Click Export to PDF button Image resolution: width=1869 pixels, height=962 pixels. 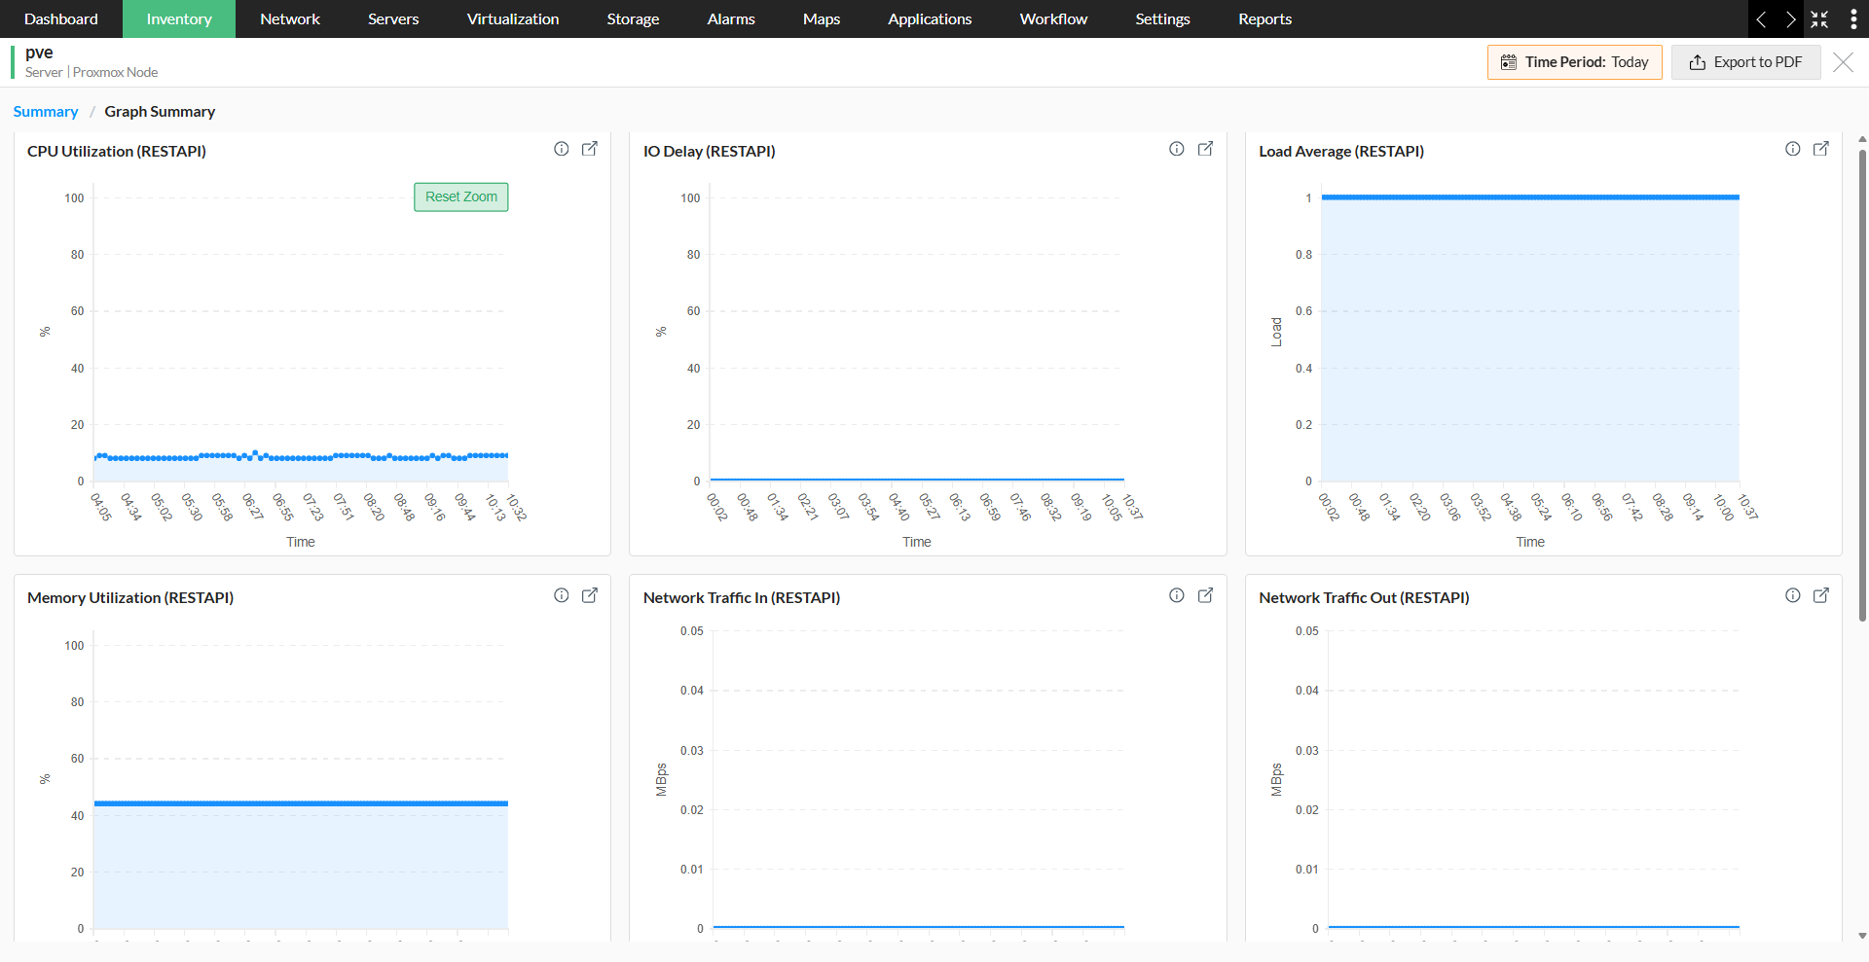pos(1745,62)
